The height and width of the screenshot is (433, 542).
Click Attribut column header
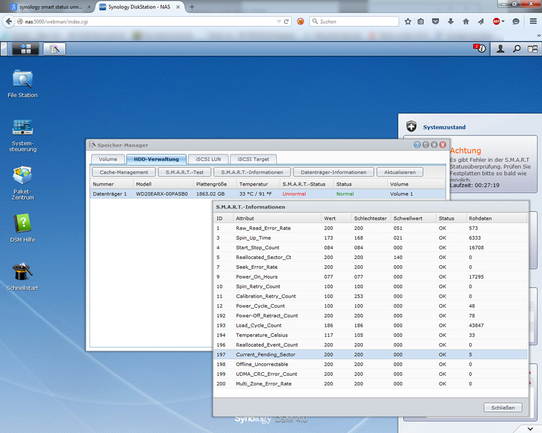coord(277,218)
